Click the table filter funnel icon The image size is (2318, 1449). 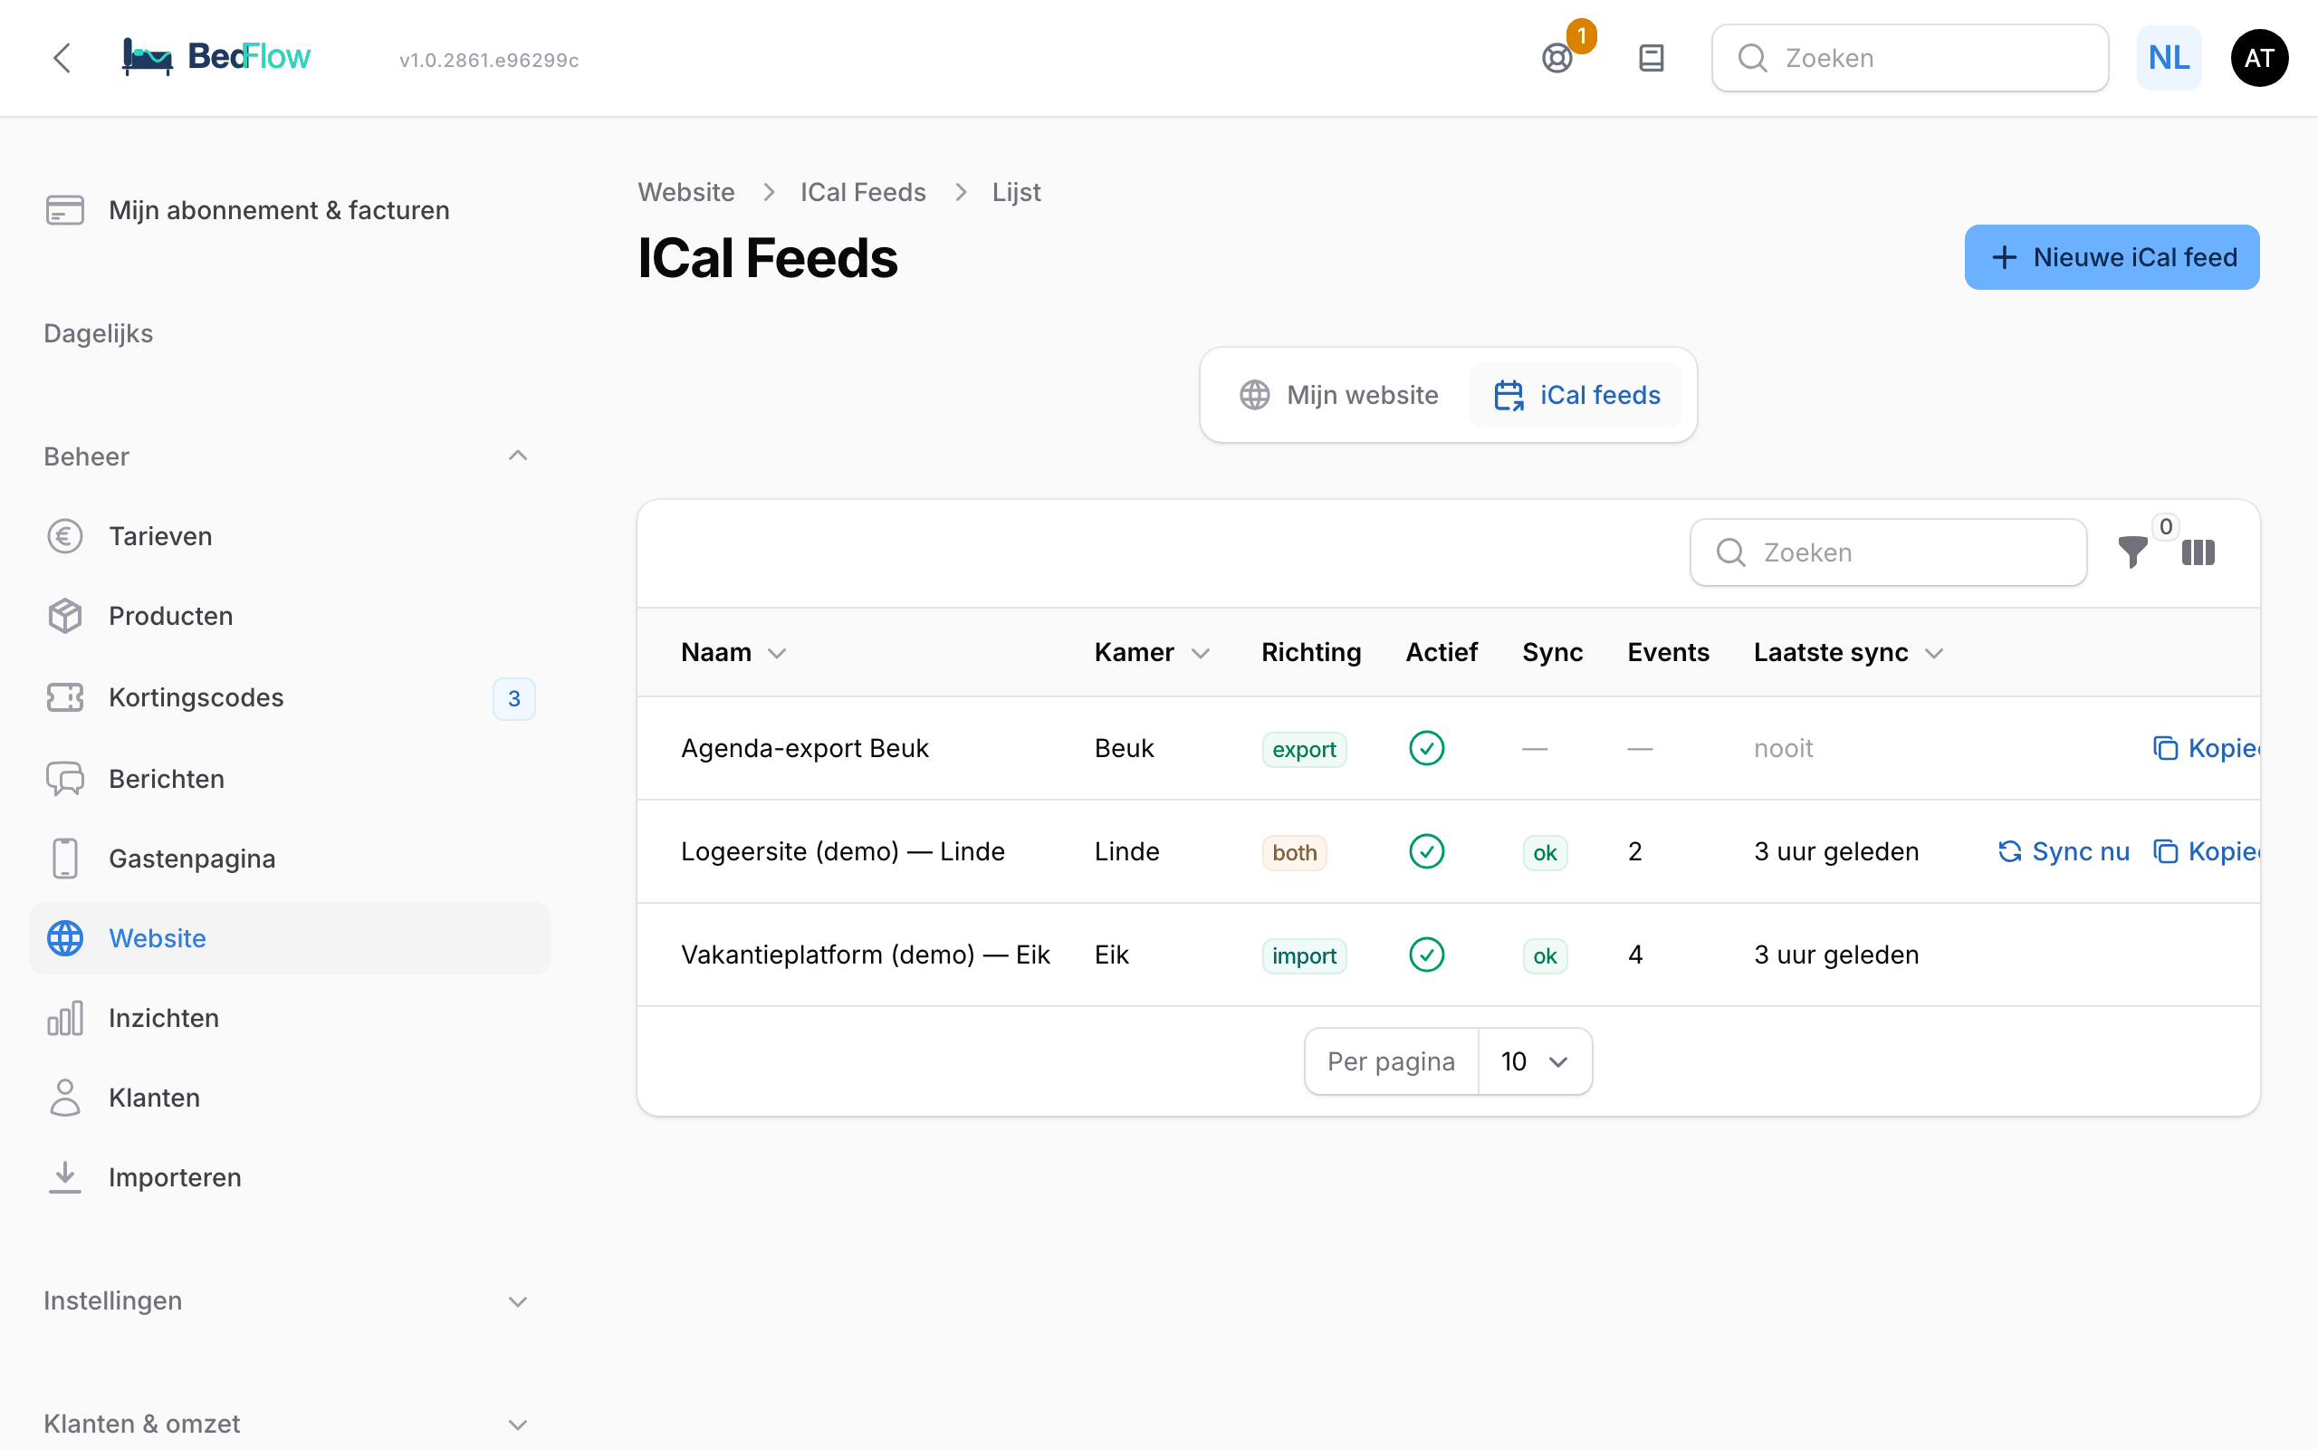pyautogui.click(x=2132, y=552)
